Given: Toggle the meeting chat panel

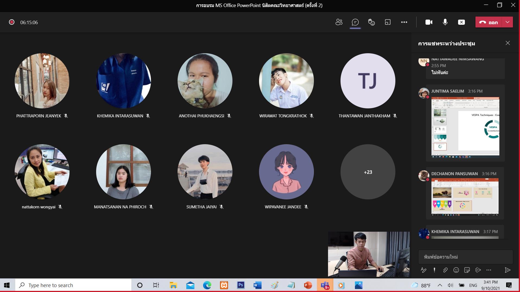Looking at the screenshot, I should point(355,22).
